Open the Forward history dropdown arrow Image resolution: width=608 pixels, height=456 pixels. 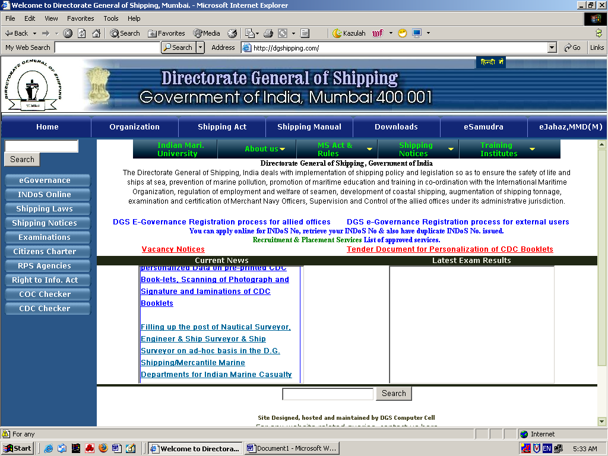click(x=56, y=33)
